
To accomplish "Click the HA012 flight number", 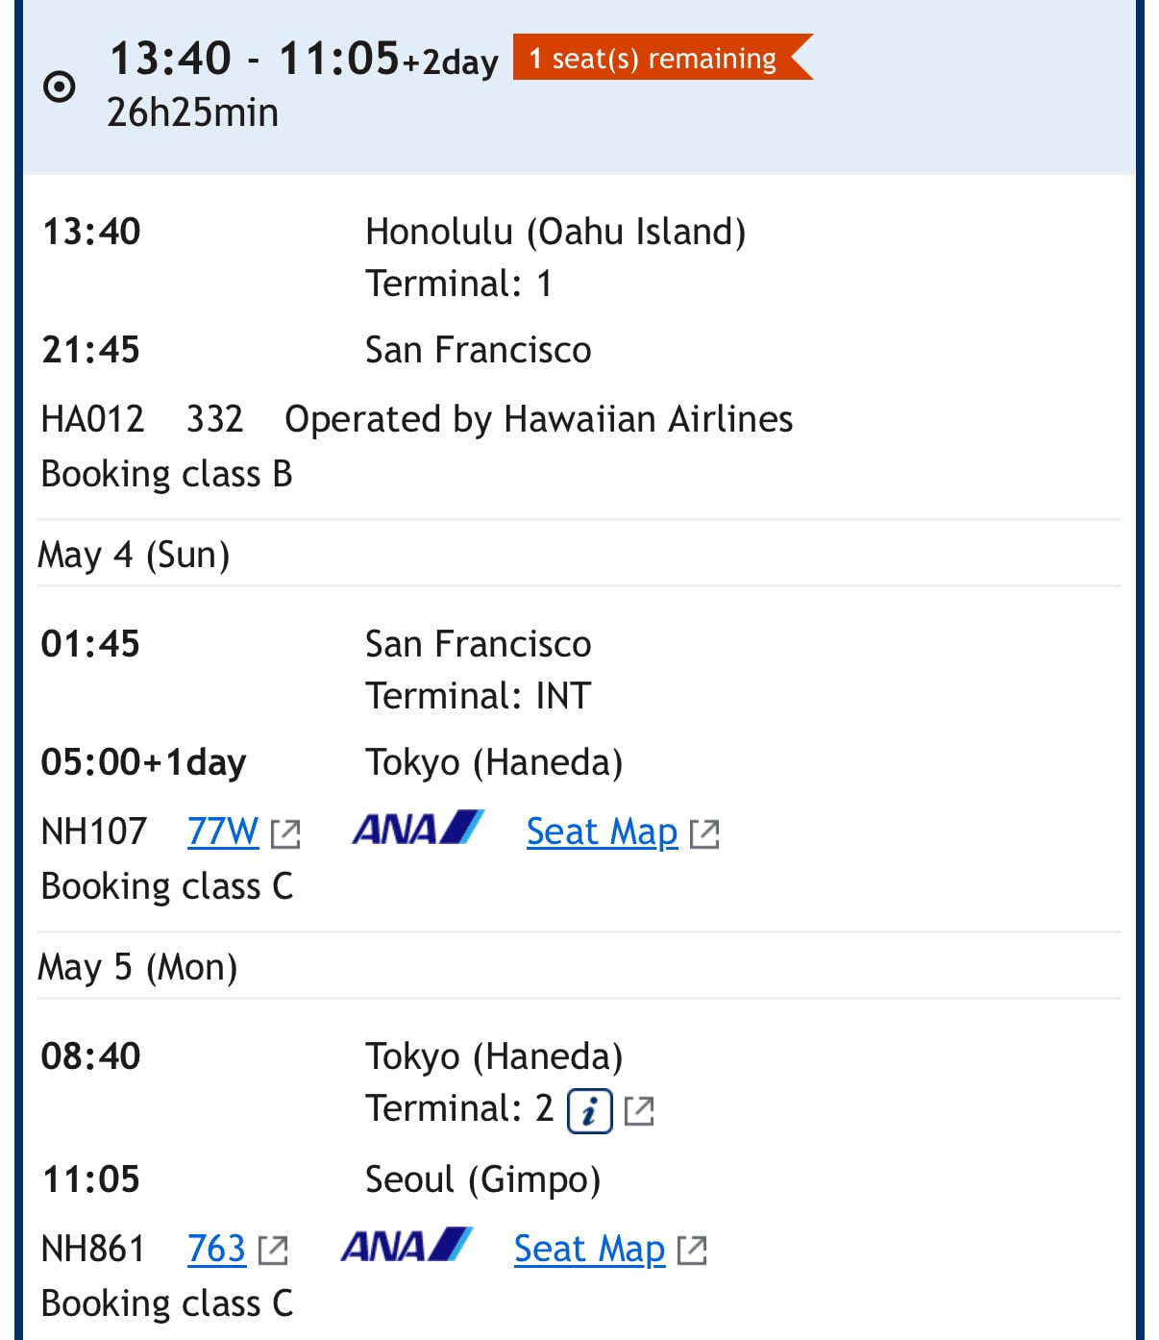I will (92, 419).
